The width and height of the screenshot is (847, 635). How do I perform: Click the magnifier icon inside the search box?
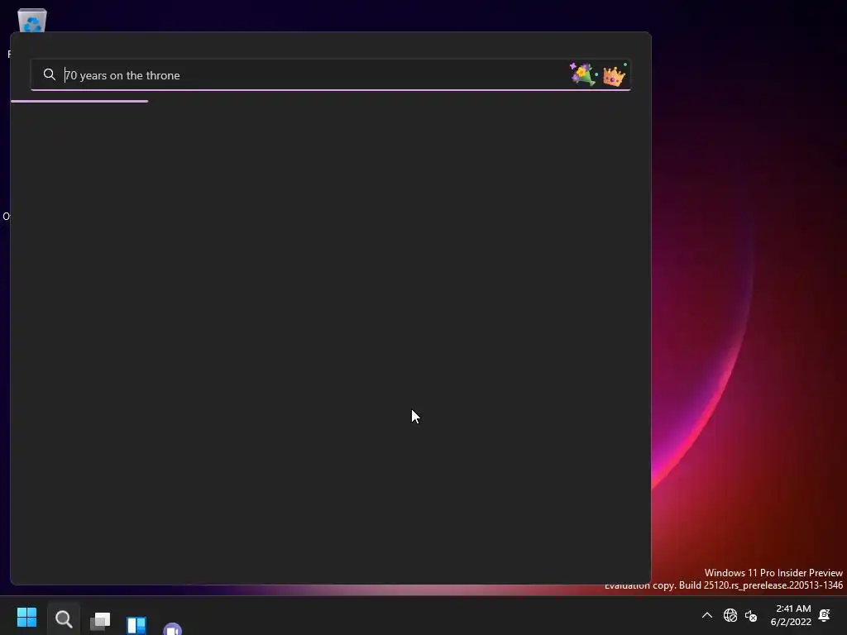click(x=49, y=74)
